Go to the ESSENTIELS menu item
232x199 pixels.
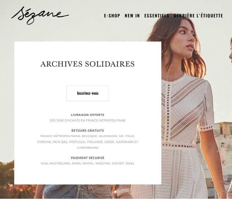point(157,16)
